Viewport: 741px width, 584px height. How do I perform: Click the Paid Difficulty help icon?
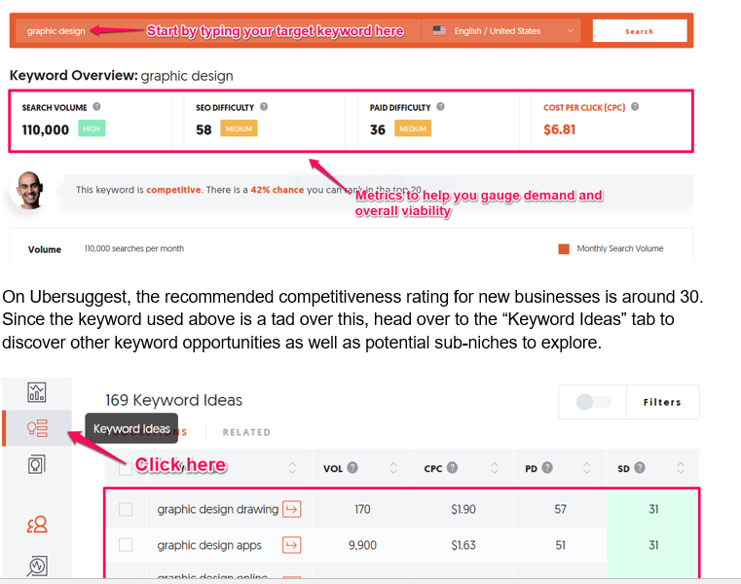tap(440, 107)
